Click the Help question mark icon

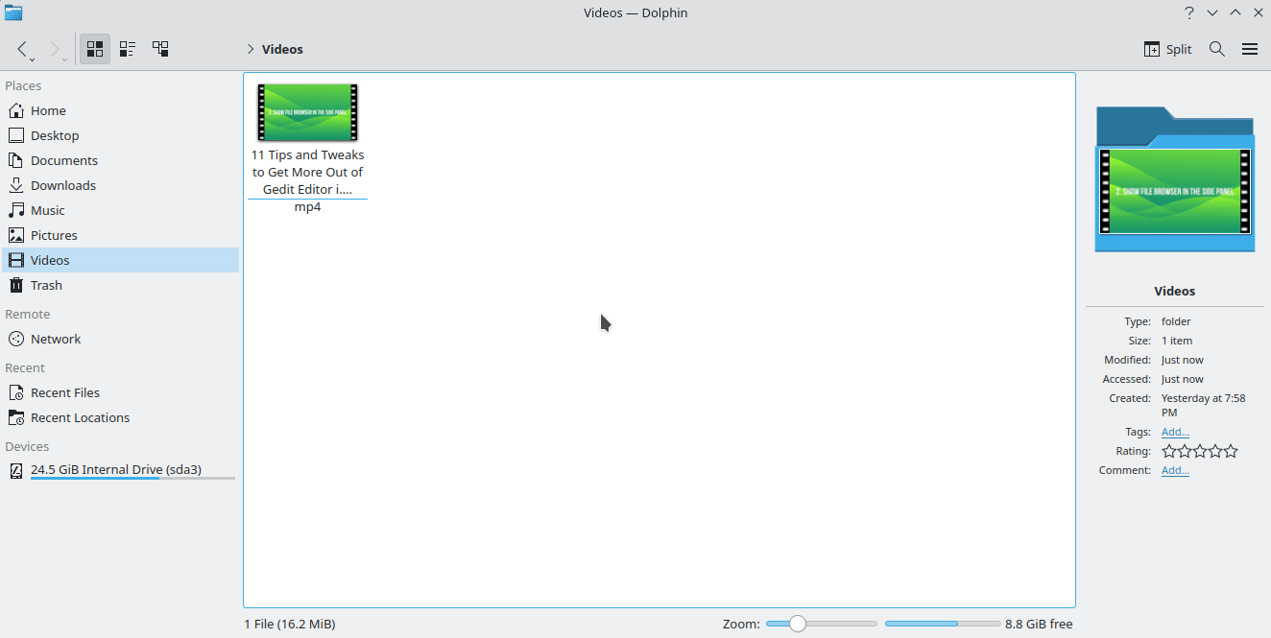[1188, 12]
